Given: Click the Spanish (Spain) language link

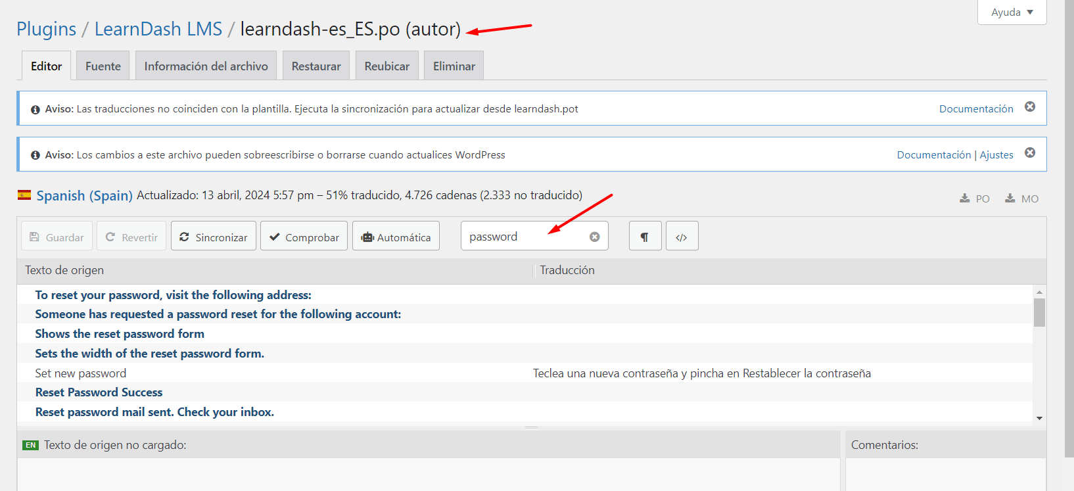Looking at the screenshot, I should (x=85, y=195).
